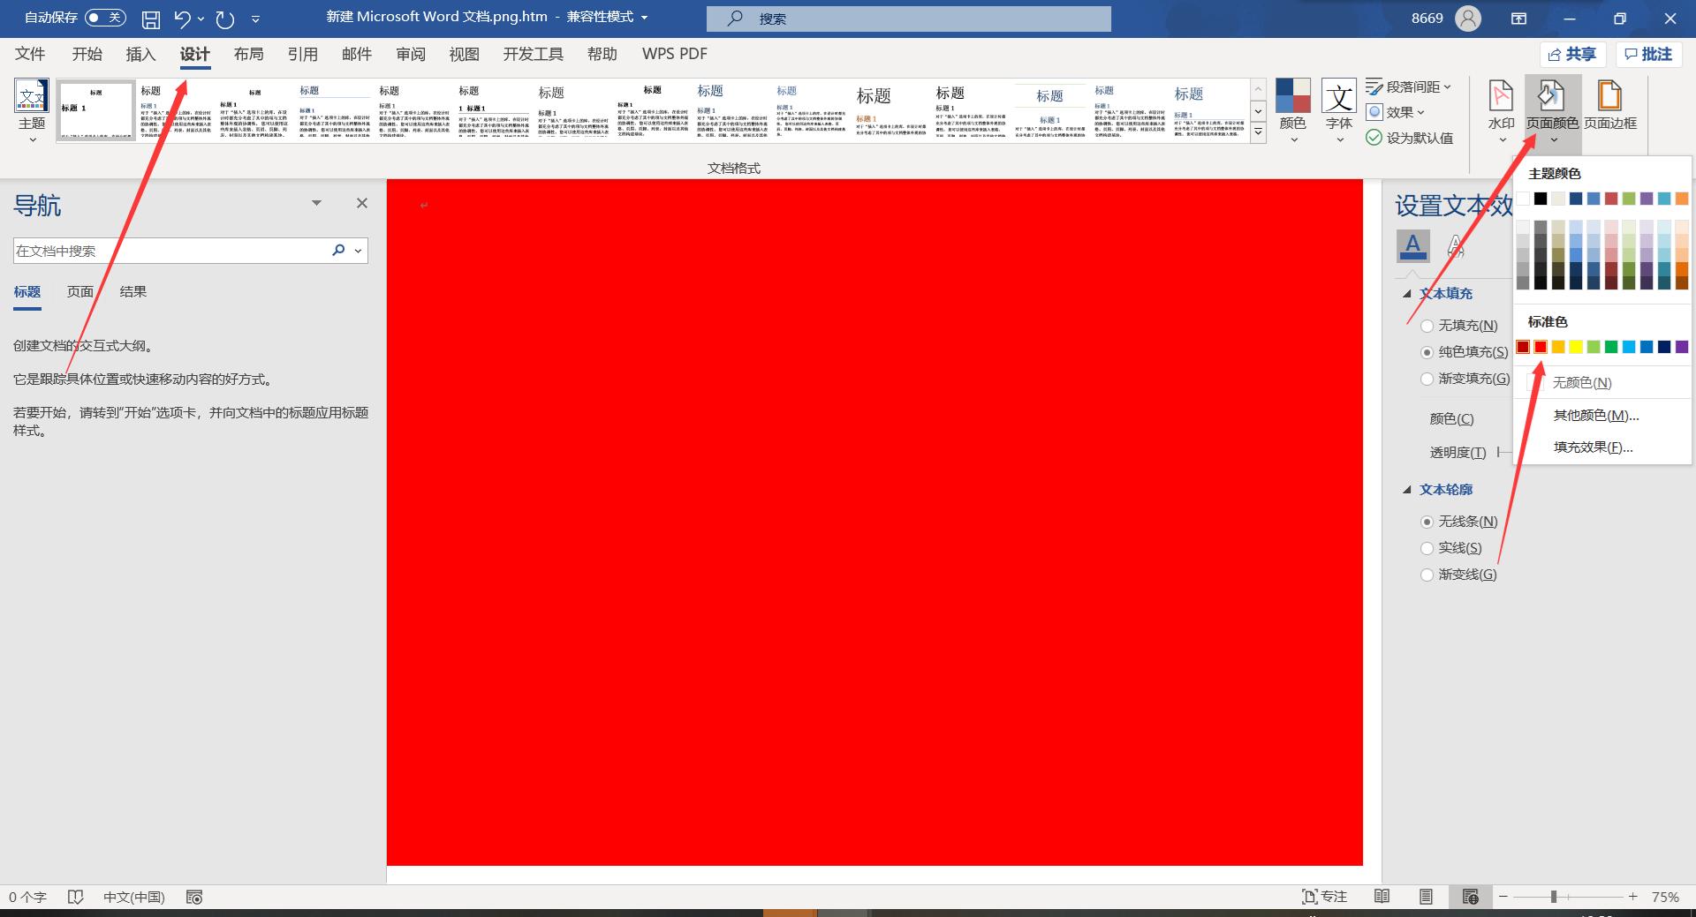
Task: Open the 文件 tab
Action: tap(30, 54)
